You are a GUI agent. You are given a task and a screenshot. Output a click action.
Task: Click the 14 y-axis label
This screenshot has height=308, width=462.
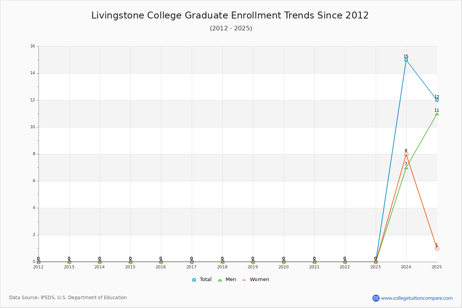pos(33,73)
